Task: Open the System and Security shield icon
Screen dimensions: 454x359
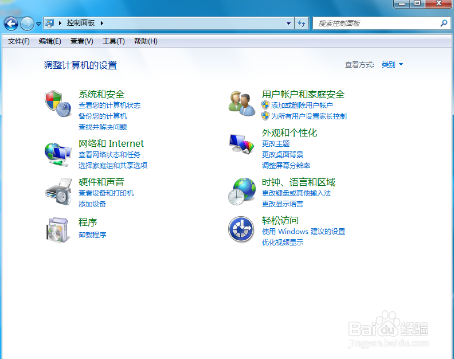Action: pos(58,103)
